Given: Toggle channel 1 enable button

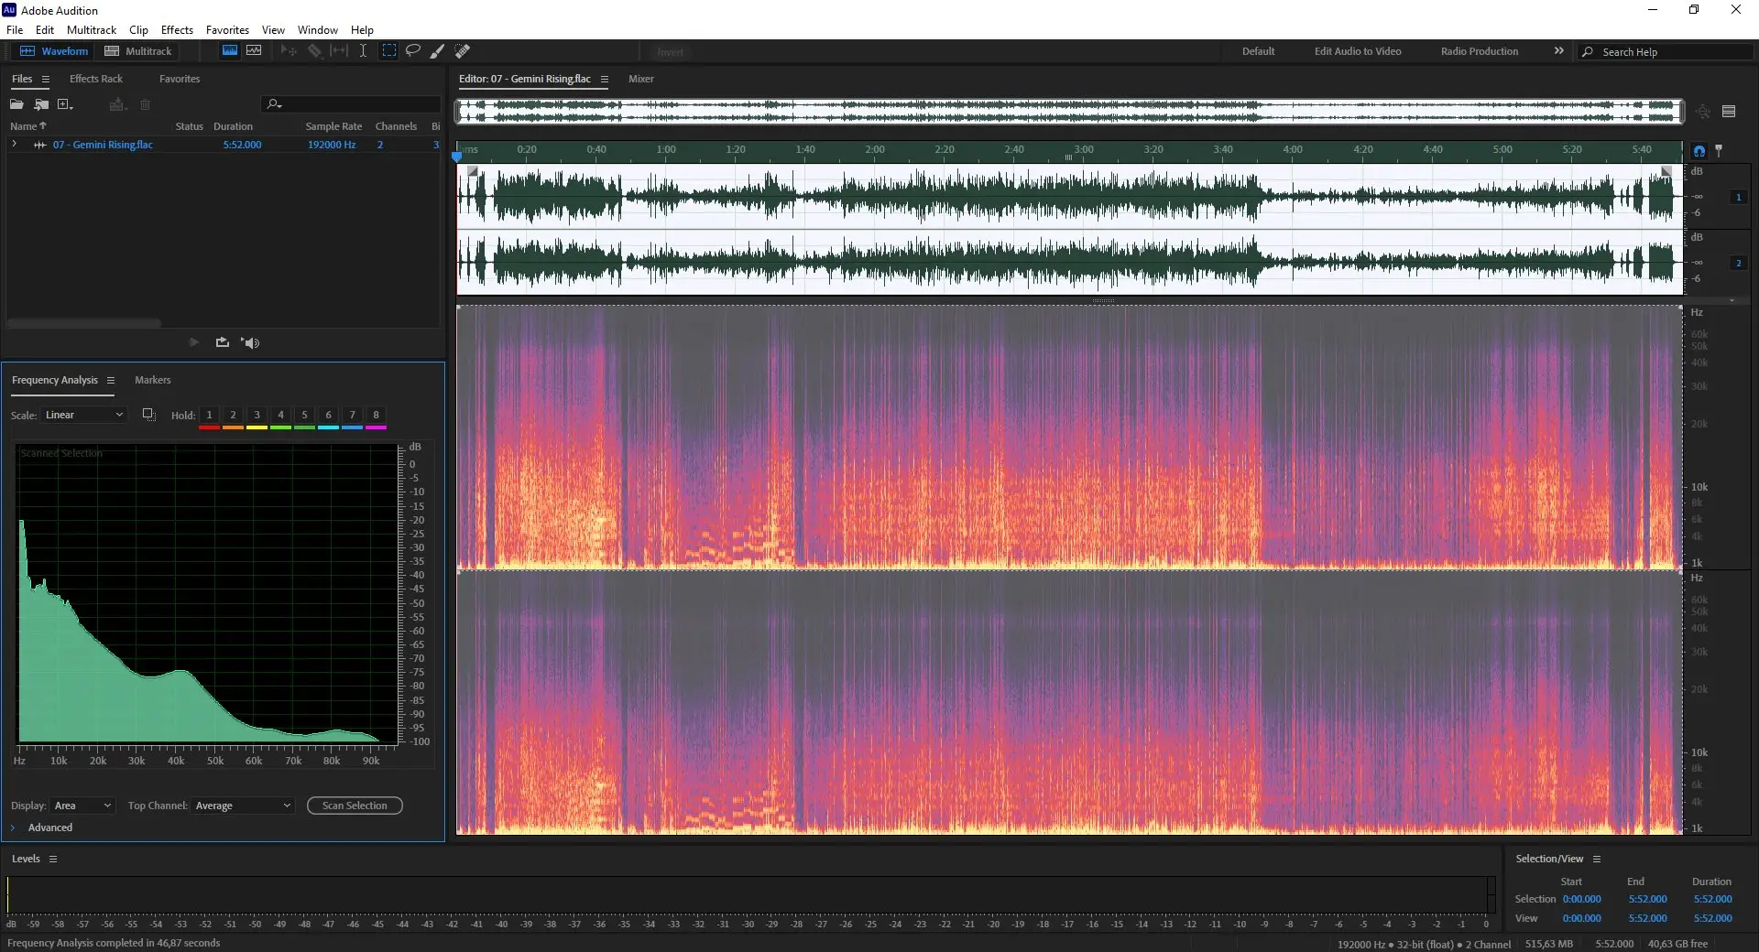Looking at the screenshot, I should click(x=1738, y=198).
